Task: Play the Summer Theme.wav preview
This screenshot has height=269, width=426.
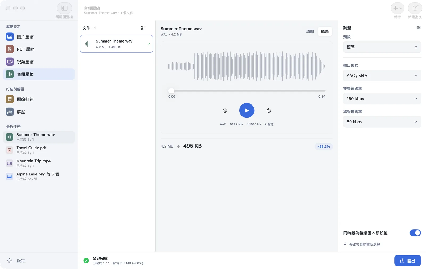Action: coord(247,111)
